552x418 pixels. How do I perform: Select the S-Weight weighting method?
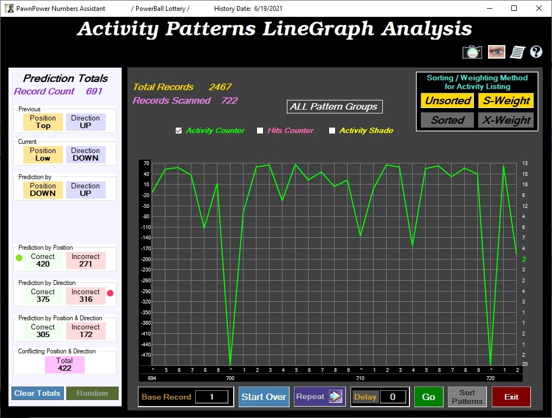[x=505, y=100]
